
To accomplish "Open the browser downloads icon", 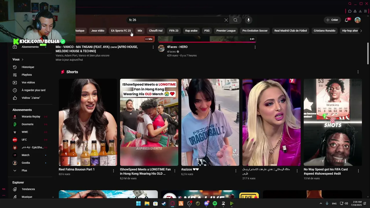I will click(x=360, y=11).
